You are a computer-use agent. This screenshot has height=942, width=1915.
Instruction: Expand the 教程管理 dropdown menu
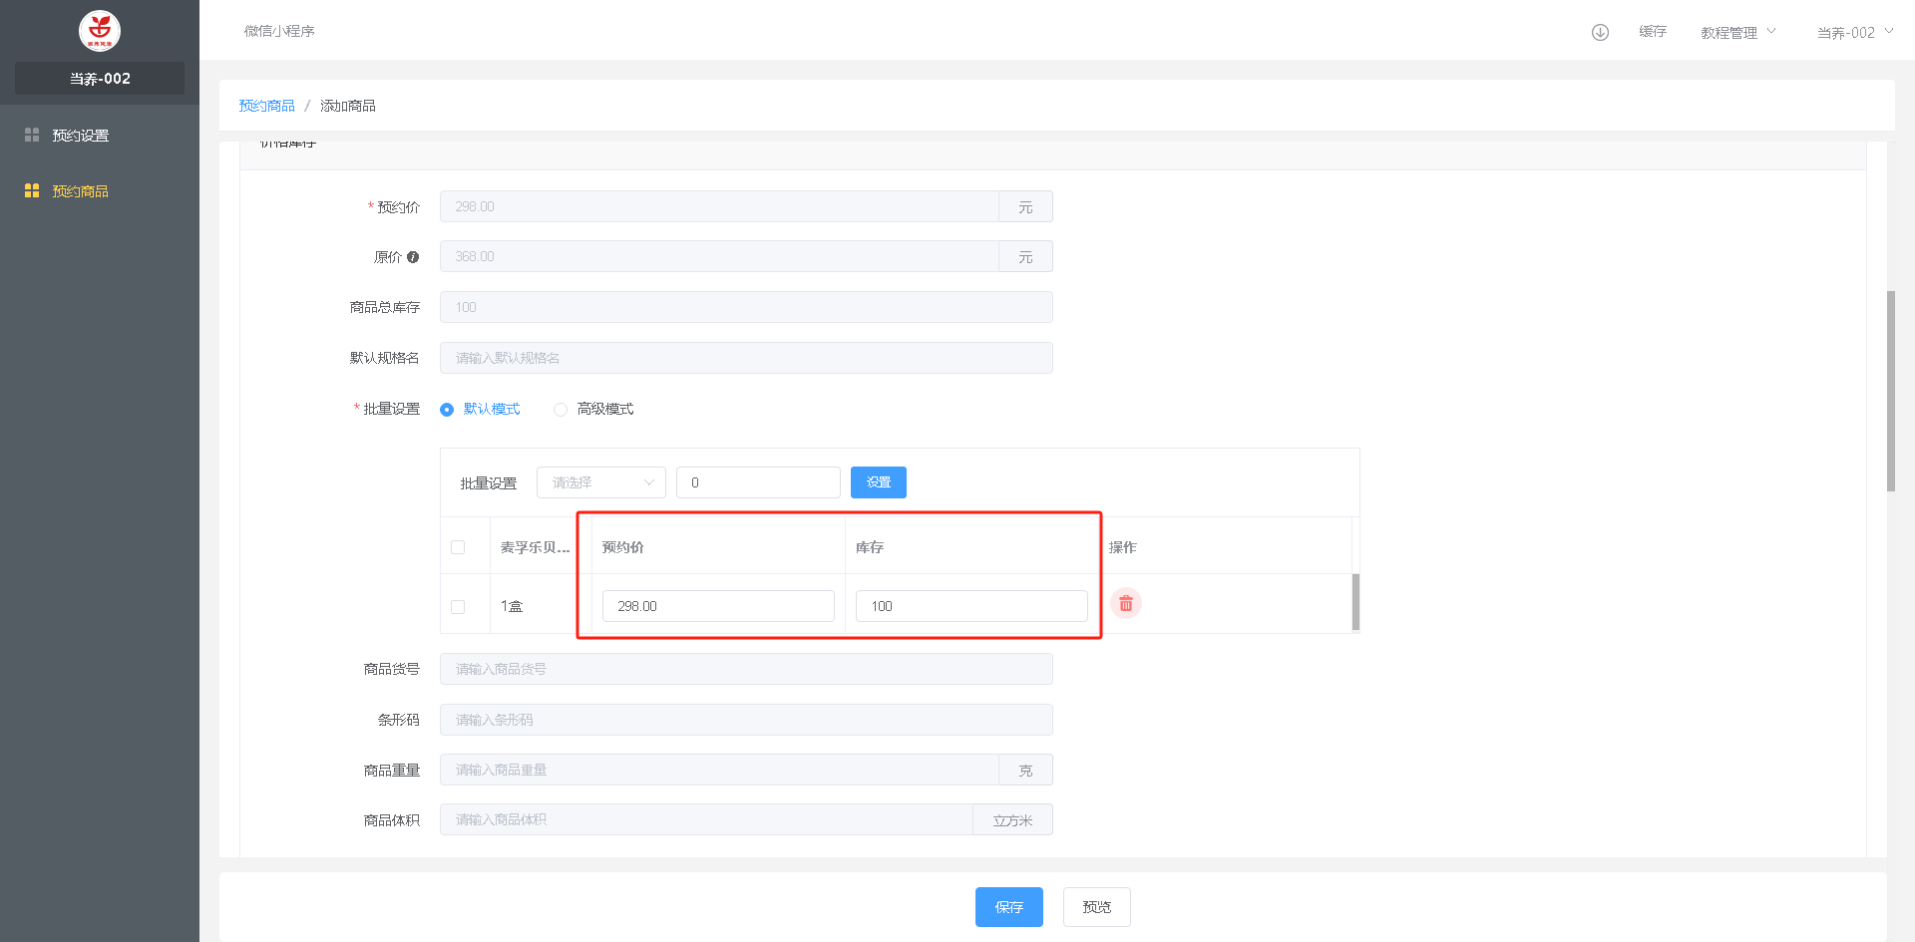click(1737, 32)
